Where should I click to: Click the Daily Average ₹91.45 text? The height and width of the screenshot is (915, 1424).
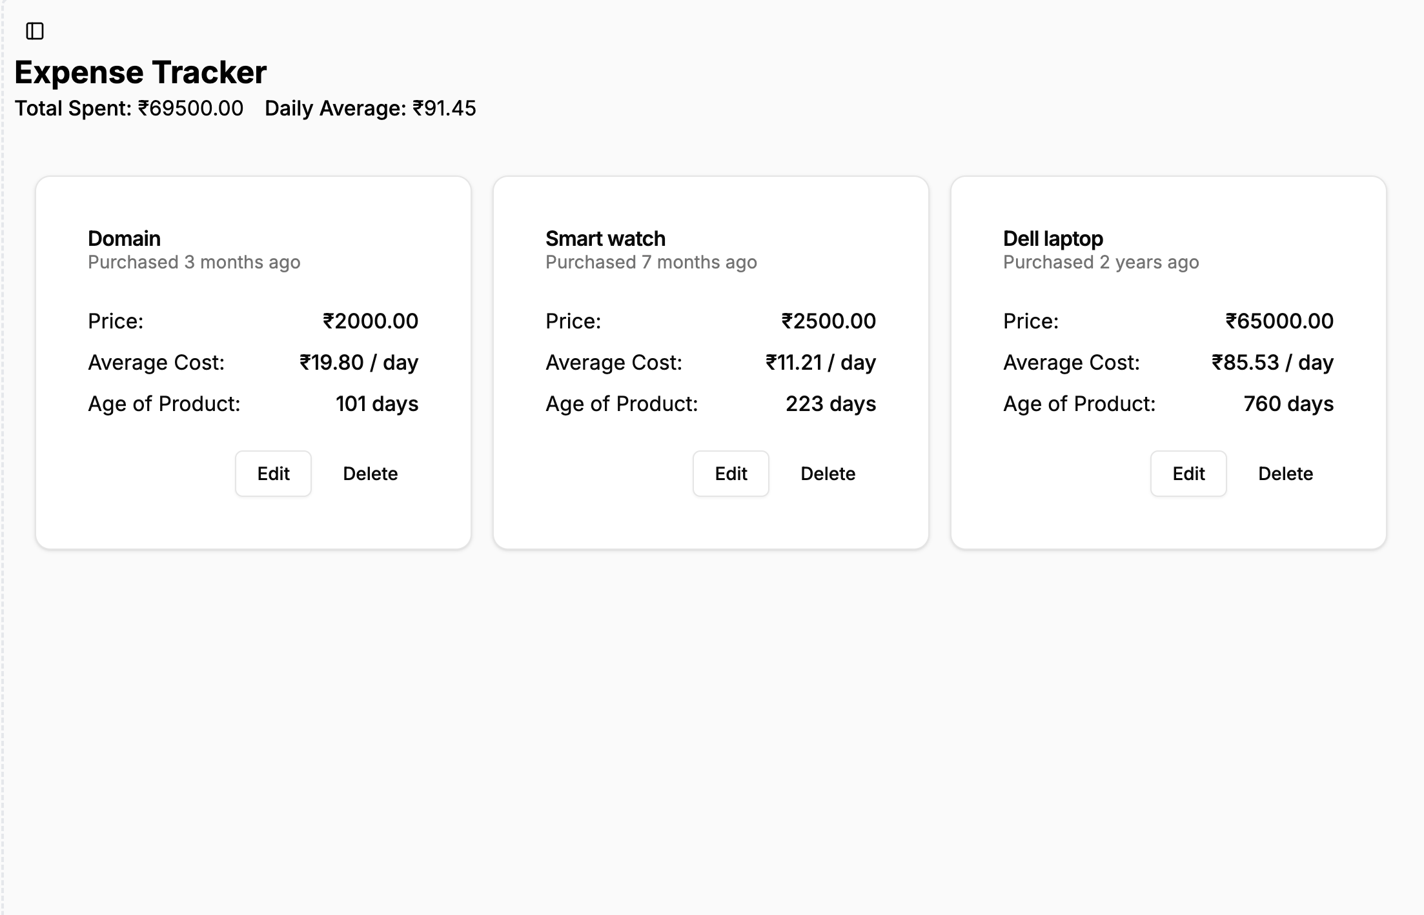(371, 108)
